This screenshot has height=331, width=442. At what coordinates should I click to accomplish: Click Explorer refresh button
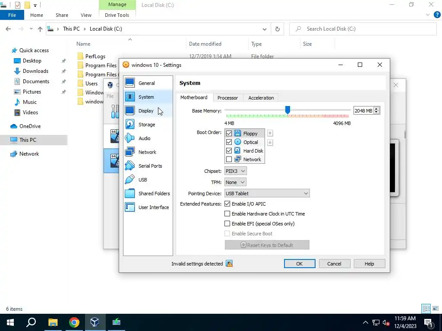pyautogui.click(x=278, y=29)
